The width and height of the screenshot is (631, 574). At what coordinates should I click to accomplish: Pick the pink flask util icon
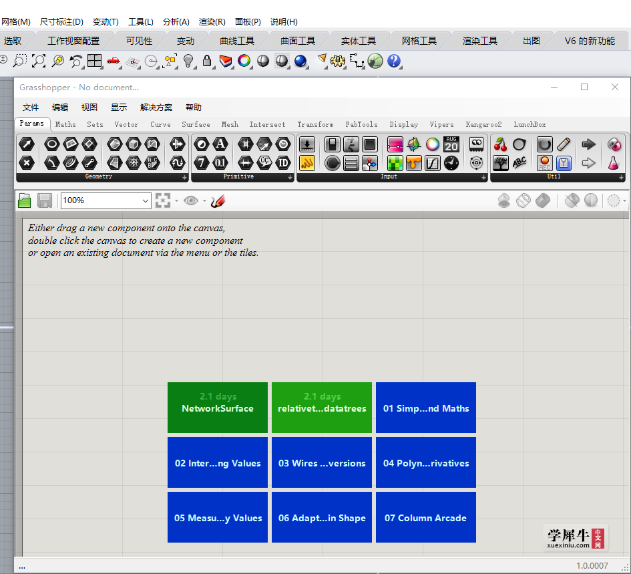pyautogui.click(x=613, y=163)
